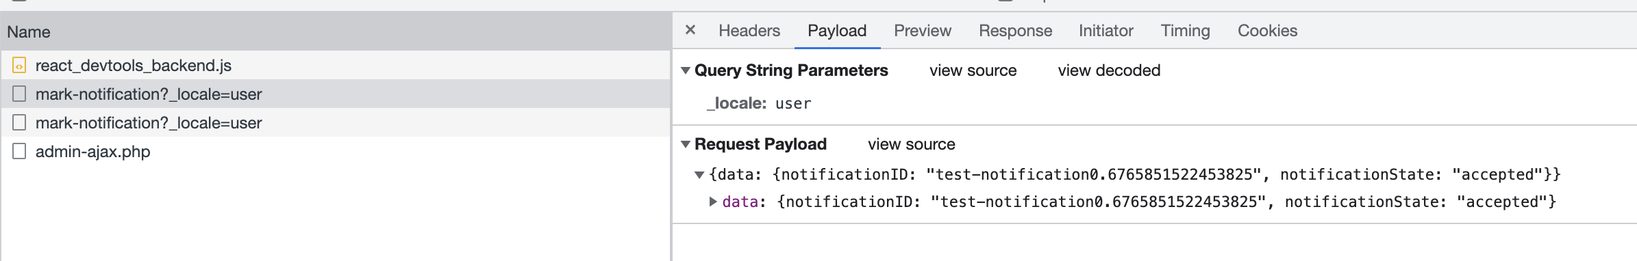Expand the nested data object
The width and height of the screenshot is (1637, 261).
pyautogui.click(x=713, y=202)
